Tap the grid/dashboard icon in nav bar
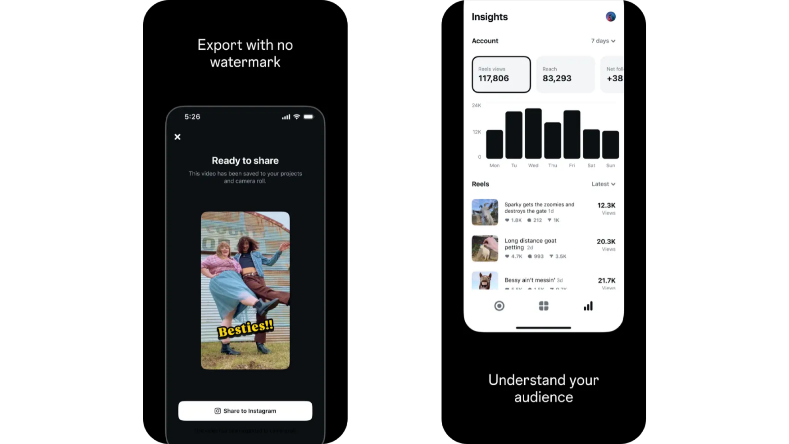Viewport: 789px width, 444px height. (x=544, y=306)
